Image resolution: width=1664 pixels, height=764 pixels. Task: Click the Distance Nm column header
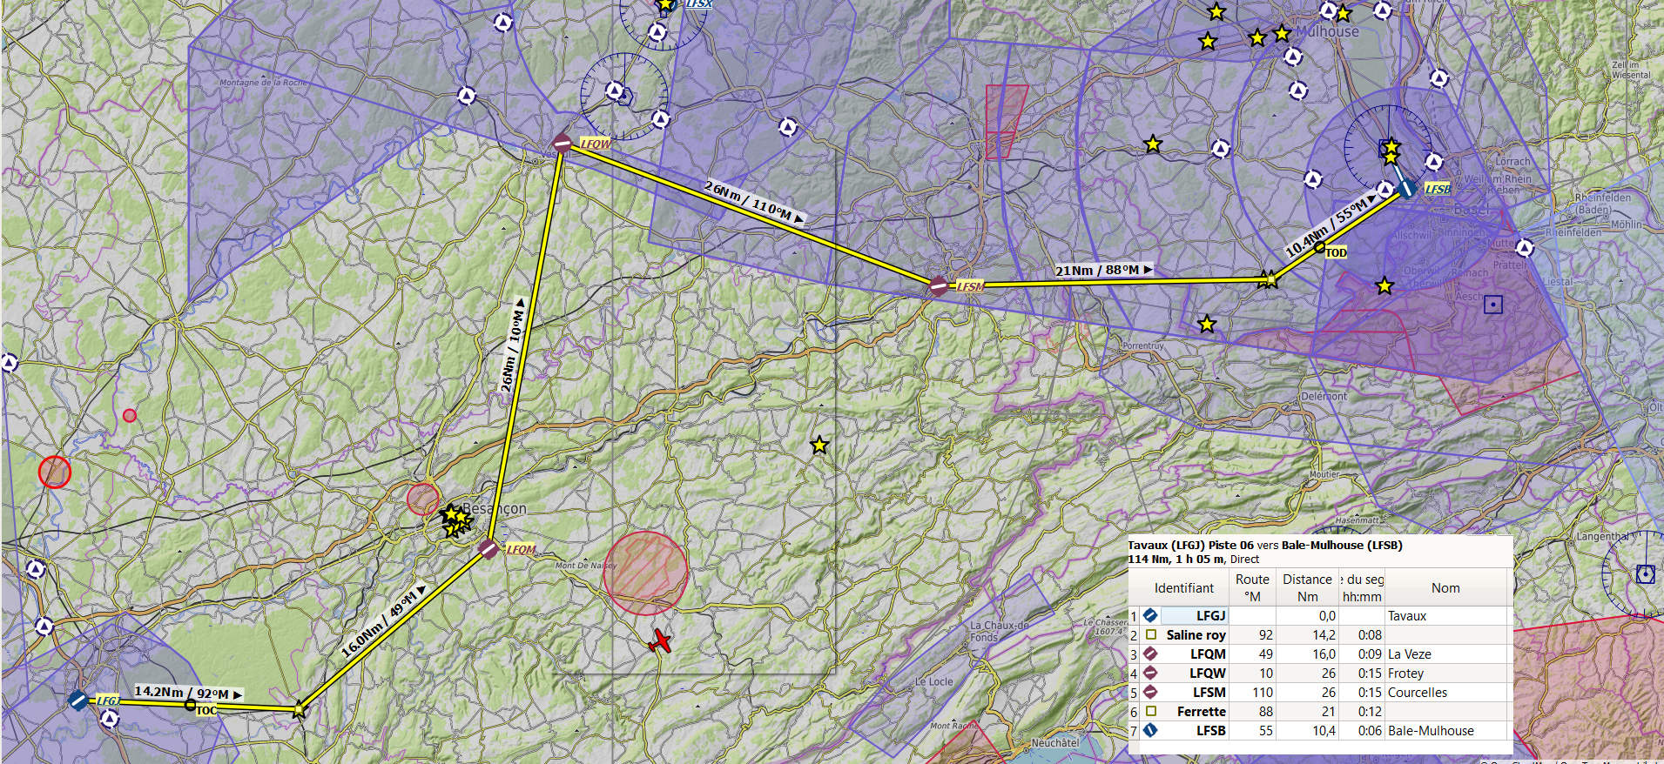coord(1307,587)
